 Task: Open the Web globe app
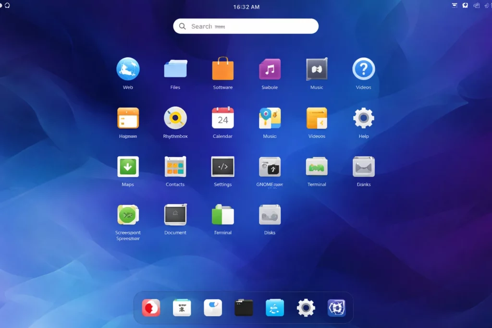pos(128,69)
